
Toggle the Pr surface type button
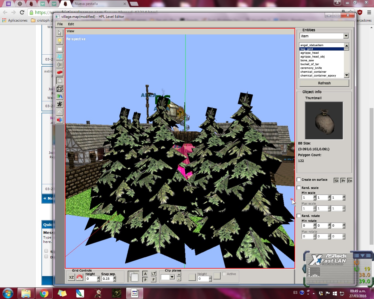343,181
